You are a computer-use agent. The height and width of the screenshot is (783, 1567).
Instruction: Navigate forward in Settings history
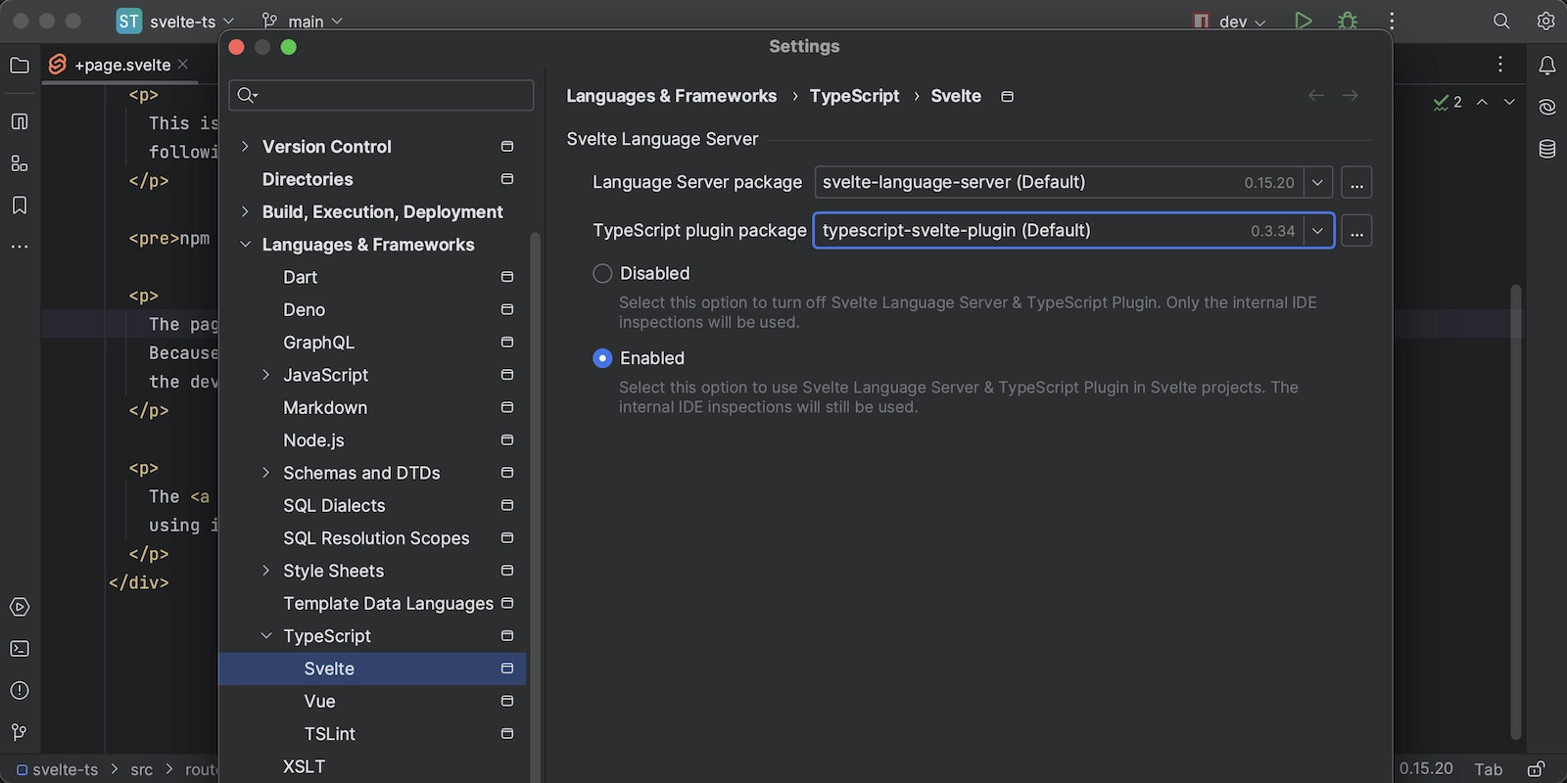click(x=1351, y=95)
